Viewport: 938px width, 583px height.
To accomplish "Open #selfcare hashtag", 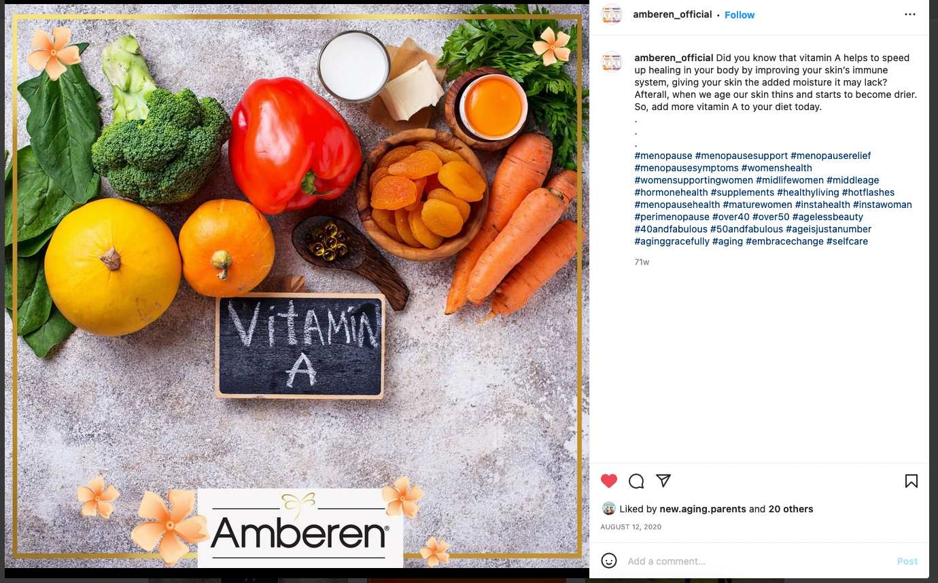I will (847, 241).
